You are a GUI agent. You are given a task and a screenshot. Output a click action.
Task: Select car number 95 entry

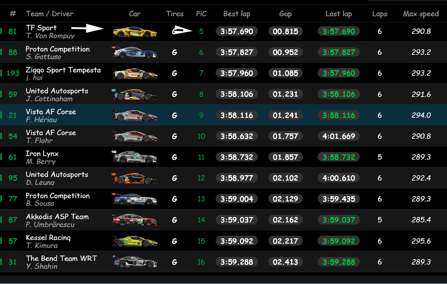13,178
